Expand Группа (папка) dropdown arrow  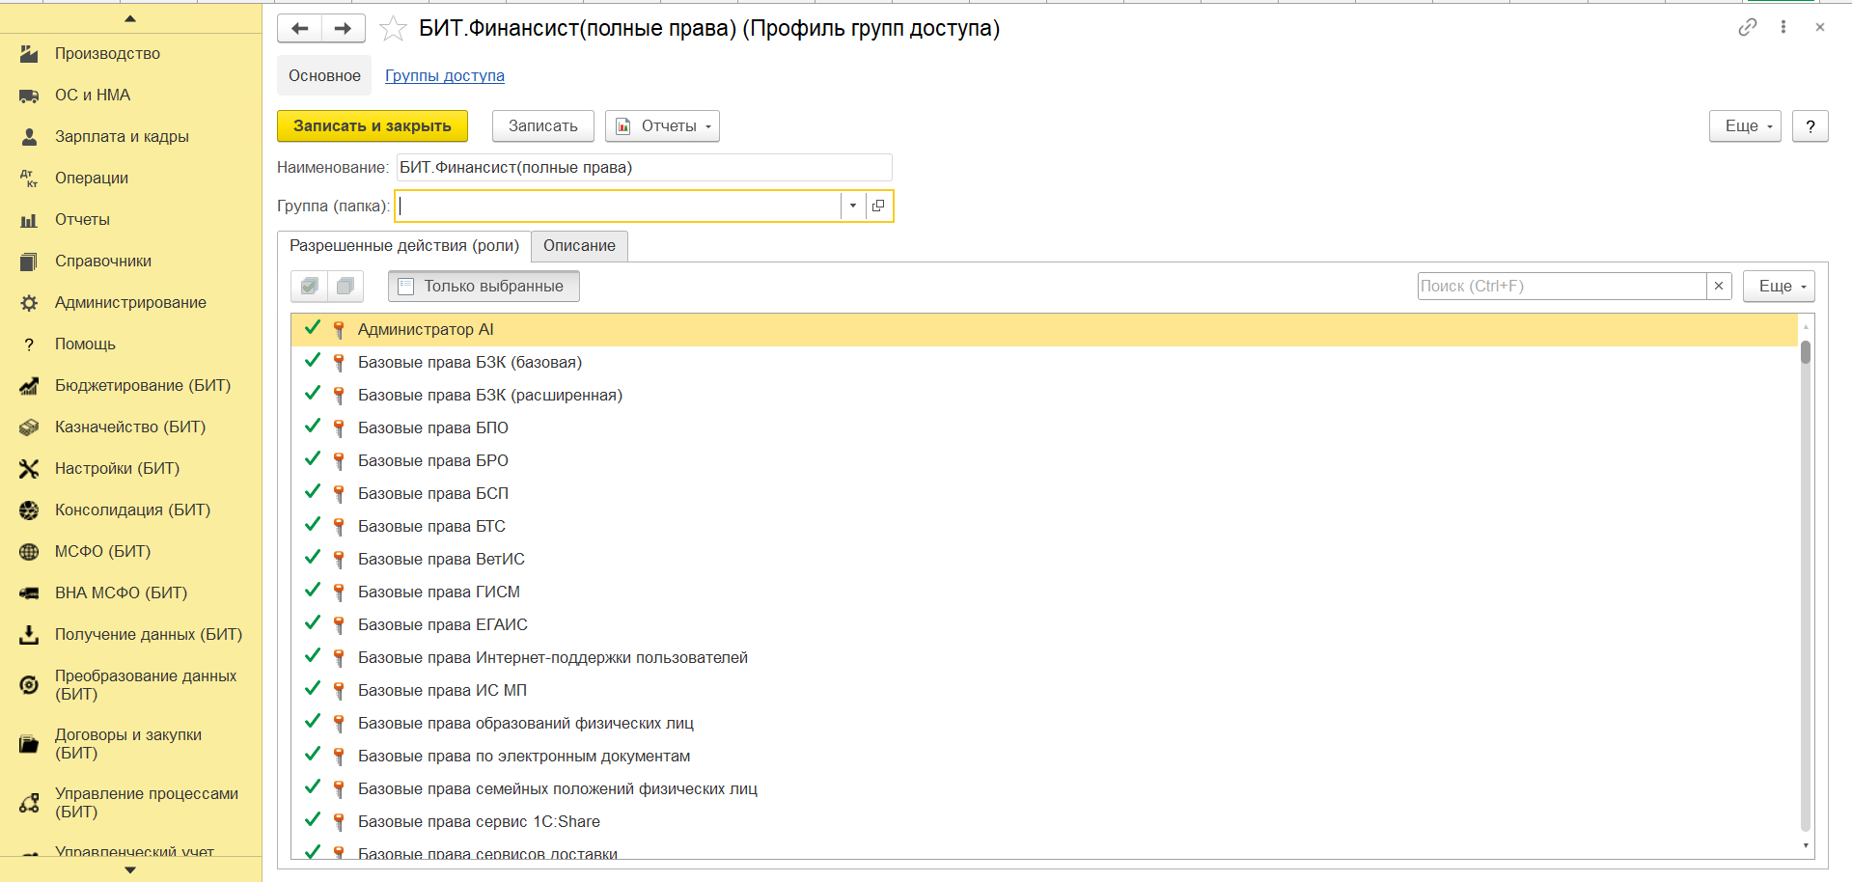pos(853,206)
